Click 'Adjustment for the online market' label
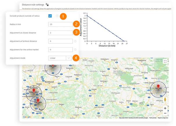Screen dimensions: 176x126 [24, 50]
